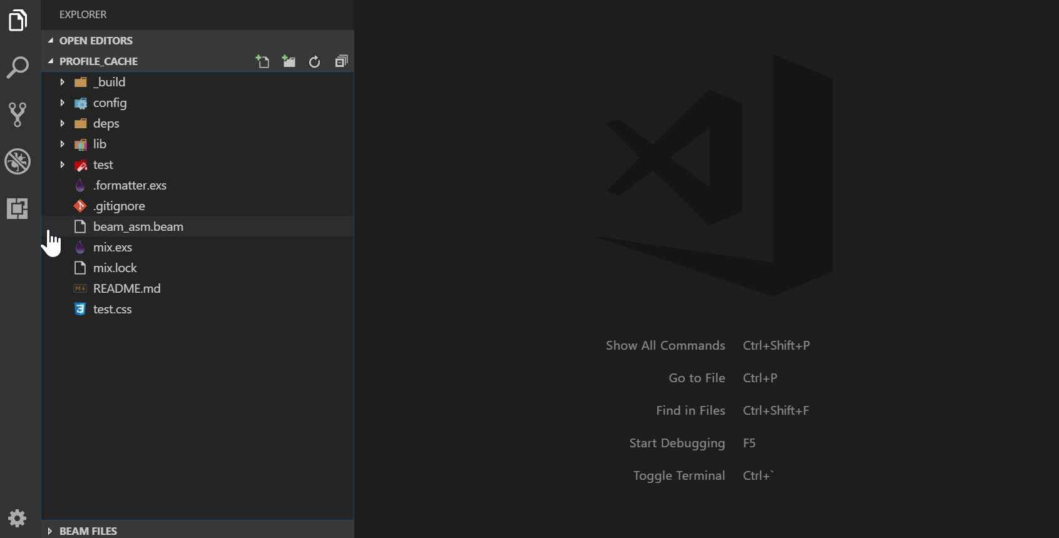Click the Ctrl+Shift+P shortcut text
Viewport: 1059px width, 538px height.
(776, 345)
